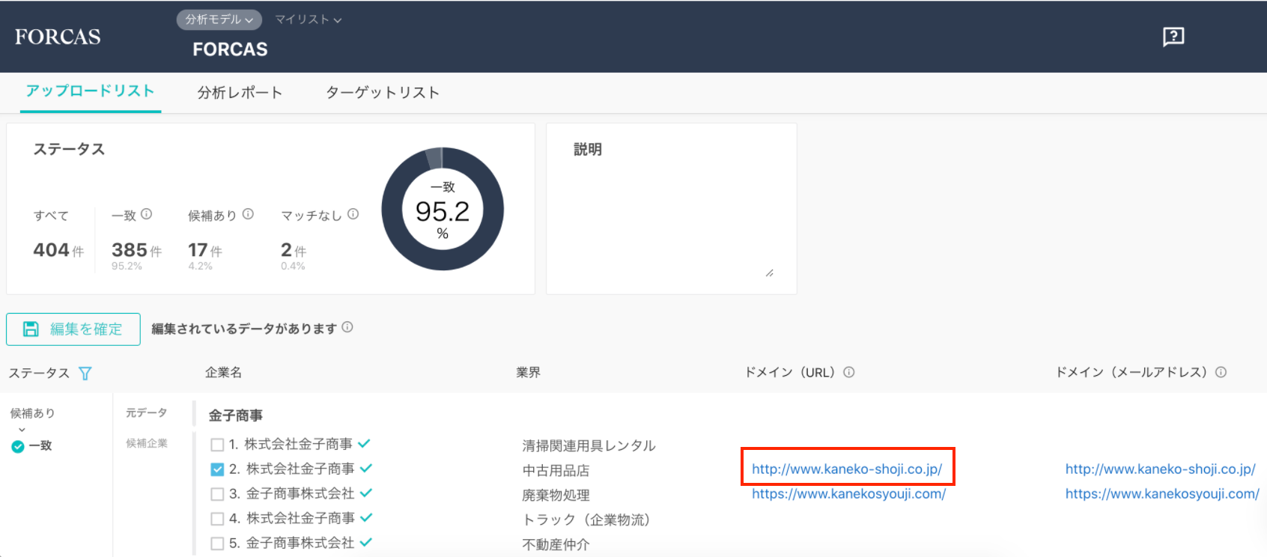Expand the マイリスト dropdown
Image resolution: width=1267 pixels, height=557 pixels.
(308, 19)
